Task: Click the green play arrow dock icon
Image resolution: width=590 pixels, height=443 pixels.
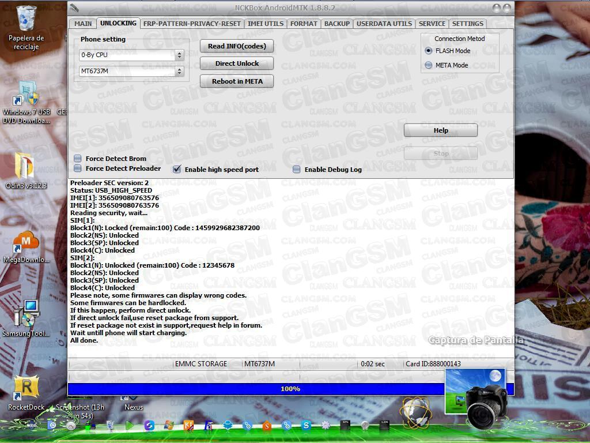Action: pos(130,425)
